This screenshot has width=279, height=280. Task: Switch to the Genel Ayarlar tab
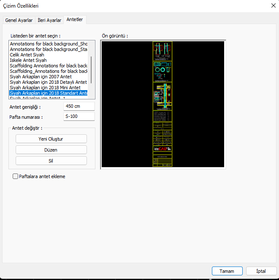[19, 20]
